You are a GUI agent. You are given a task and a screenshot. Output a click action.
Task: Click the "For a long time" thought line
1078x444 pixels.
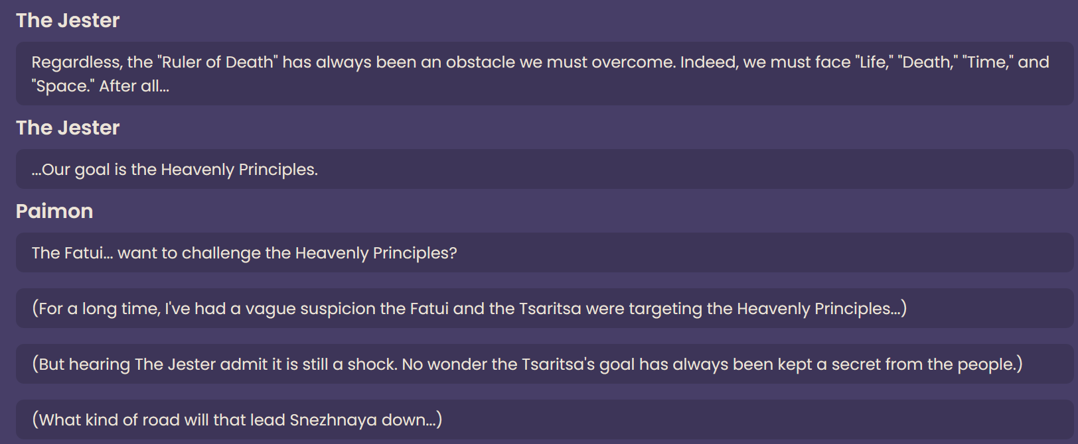[544, 308]
